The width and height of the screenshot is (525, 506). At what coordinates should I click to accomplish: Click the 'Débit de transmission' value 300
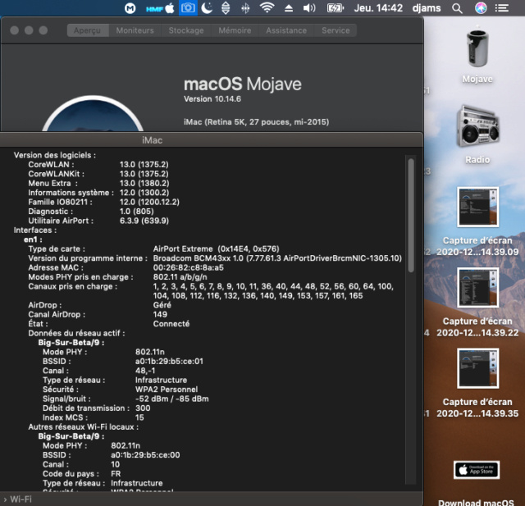(x=143, y=408)
